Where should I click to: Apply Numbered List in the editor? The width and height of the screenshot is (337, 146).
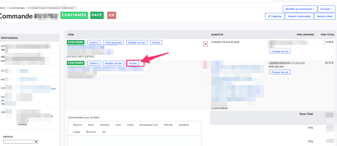(149, 125)
